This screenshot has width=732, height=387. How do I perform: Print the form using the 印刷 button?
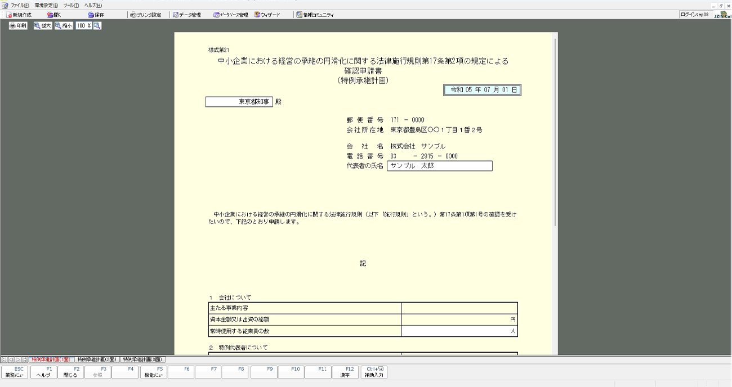tap(18, 26)
